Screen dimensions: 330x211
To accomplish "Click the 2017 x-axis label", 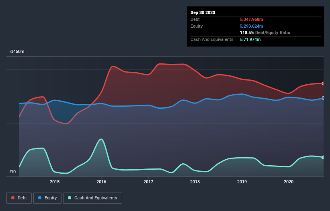I will click(148, 182).
